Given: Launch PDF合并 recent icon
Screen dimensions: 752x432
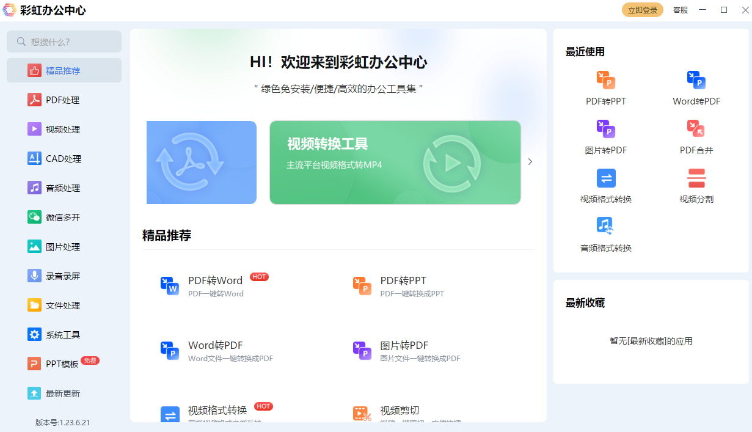Looking at the screenshot, I should (696, 129).
